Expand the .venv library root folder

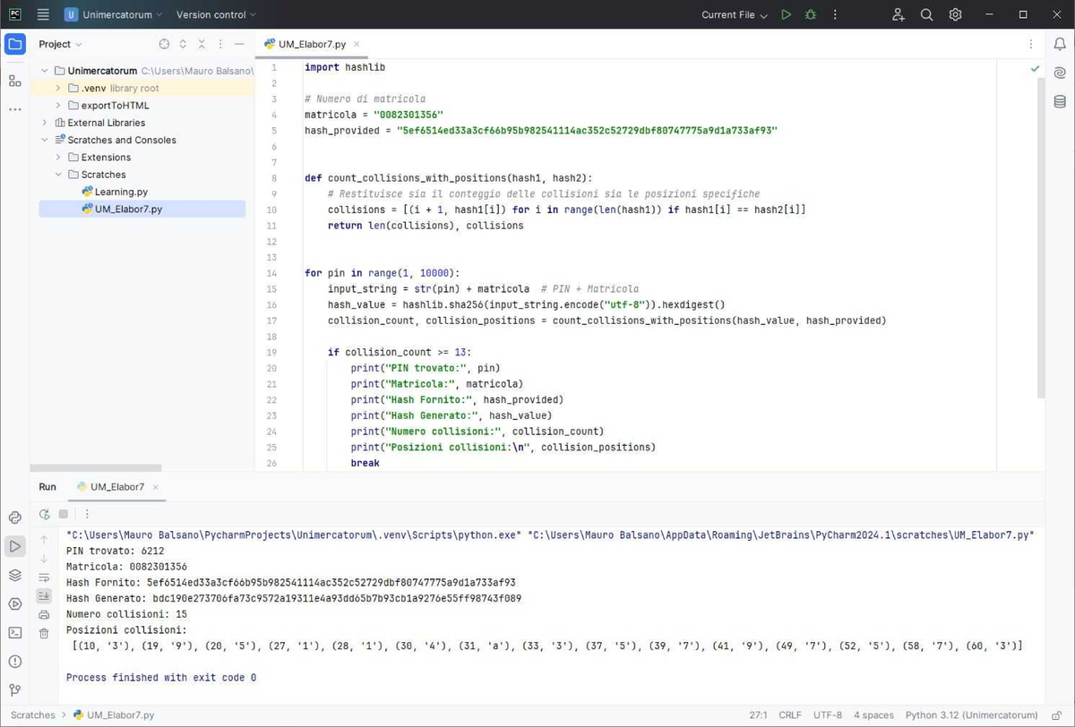[57, 88]
